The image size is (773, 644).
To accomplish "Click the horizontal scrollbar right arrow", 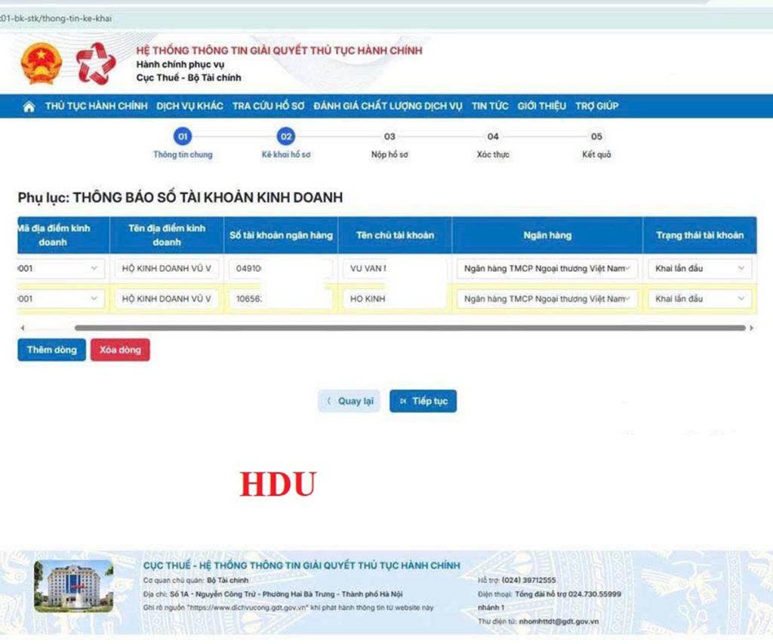I will [x=752, y=328].
